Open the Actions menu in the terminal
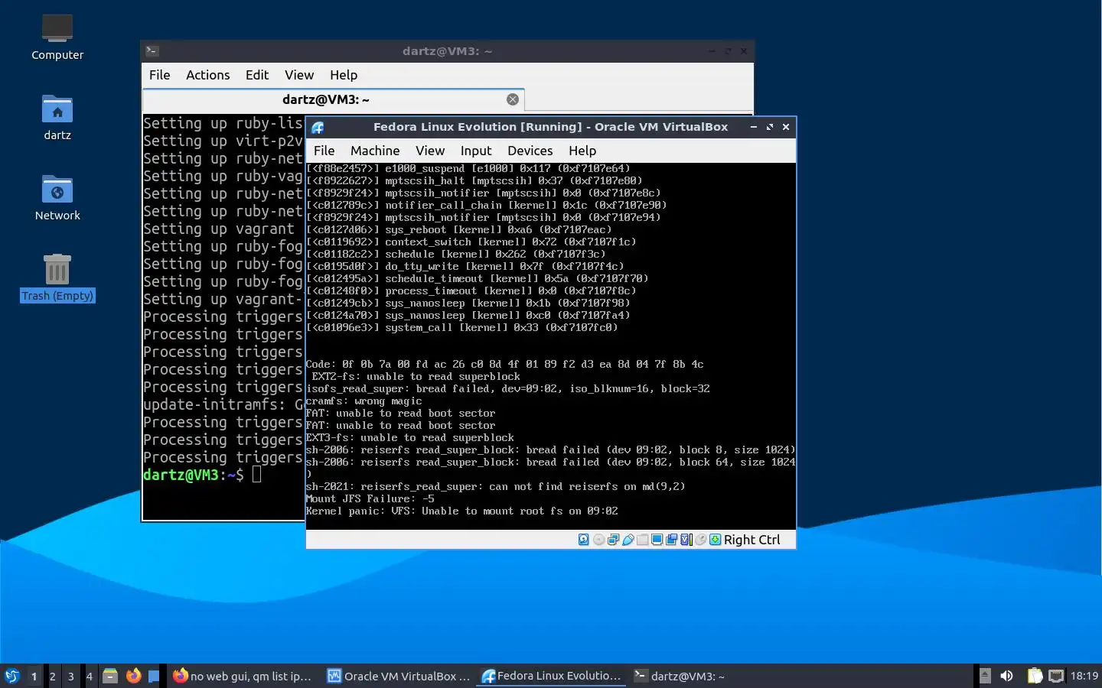This screenshot has height=688, width=1102. [x=207, y=75]
